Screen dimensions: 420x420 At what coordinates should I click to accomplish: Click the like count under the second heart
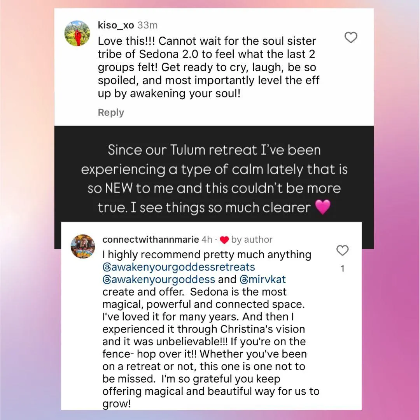(342, 269)
